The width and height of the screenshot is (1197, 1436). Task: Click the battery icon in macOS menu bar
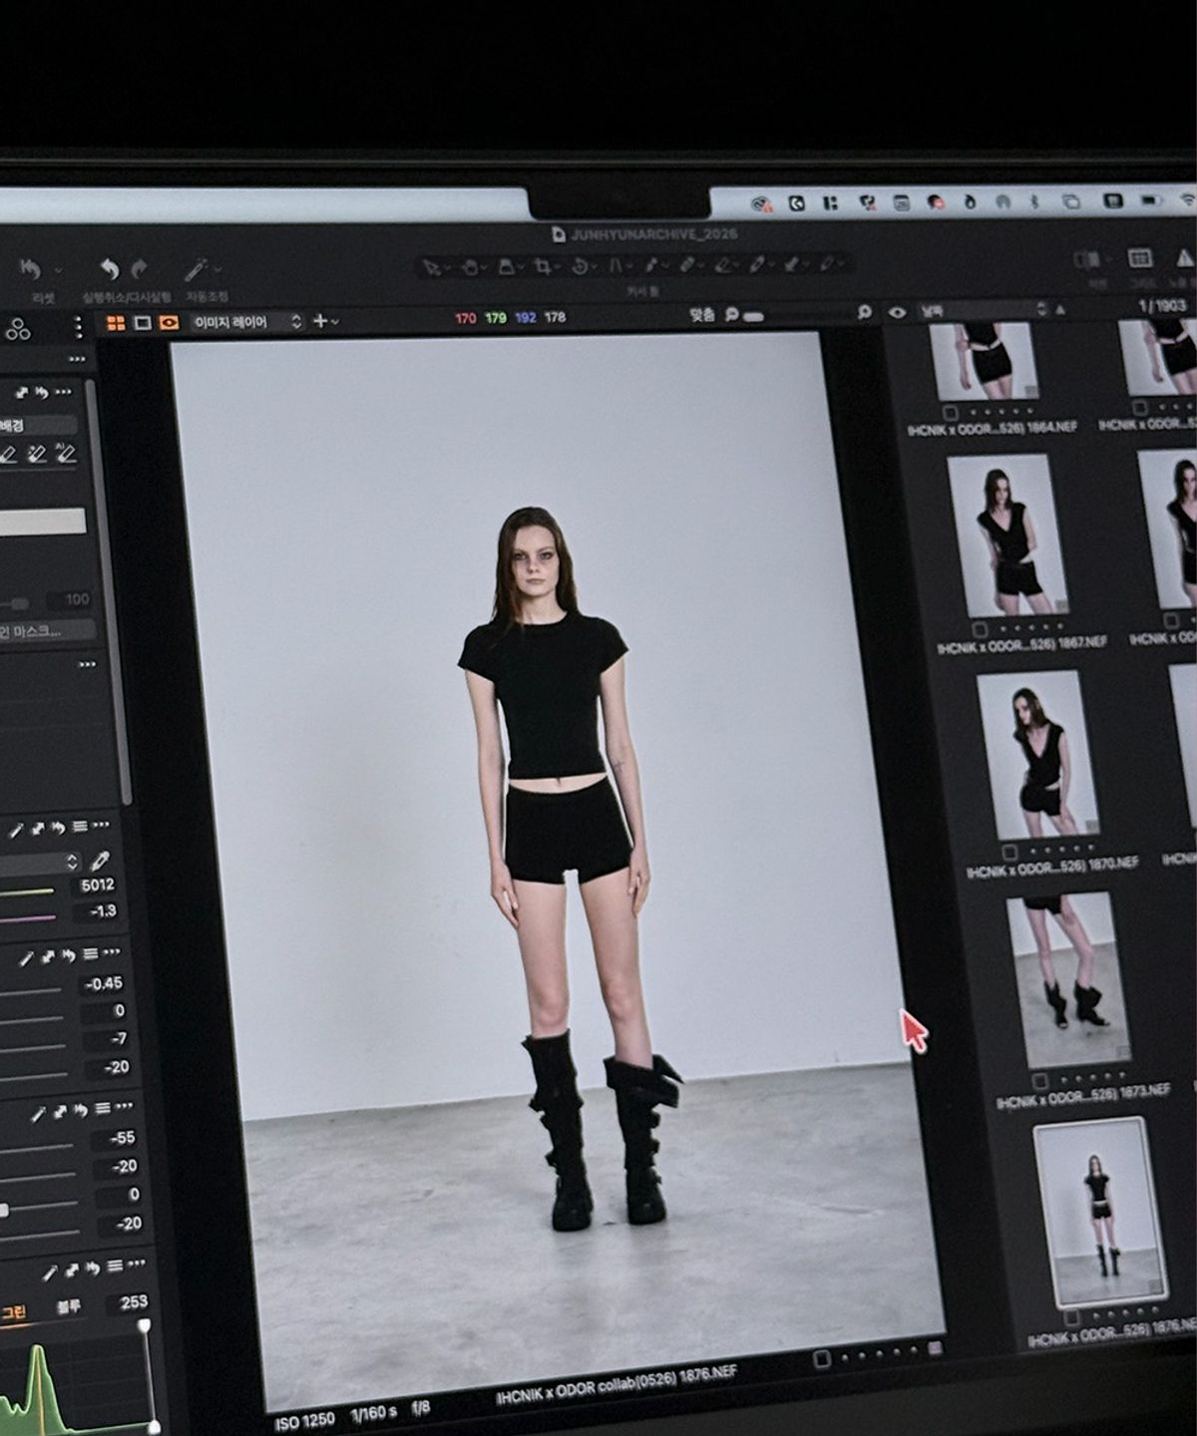click(x=1150, y=200)
